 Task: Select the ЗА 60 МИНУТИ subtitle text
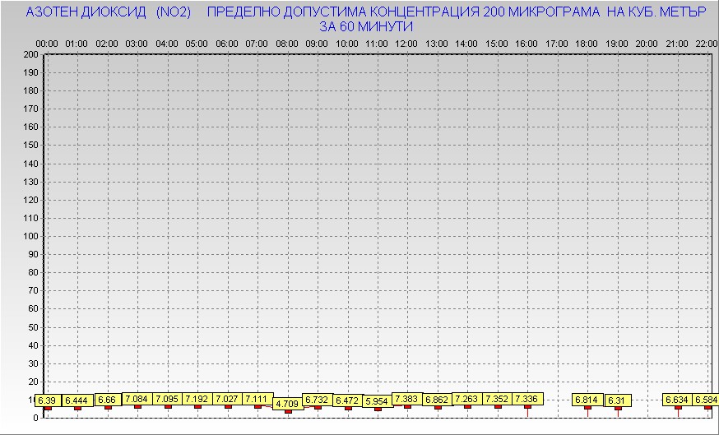366,27
